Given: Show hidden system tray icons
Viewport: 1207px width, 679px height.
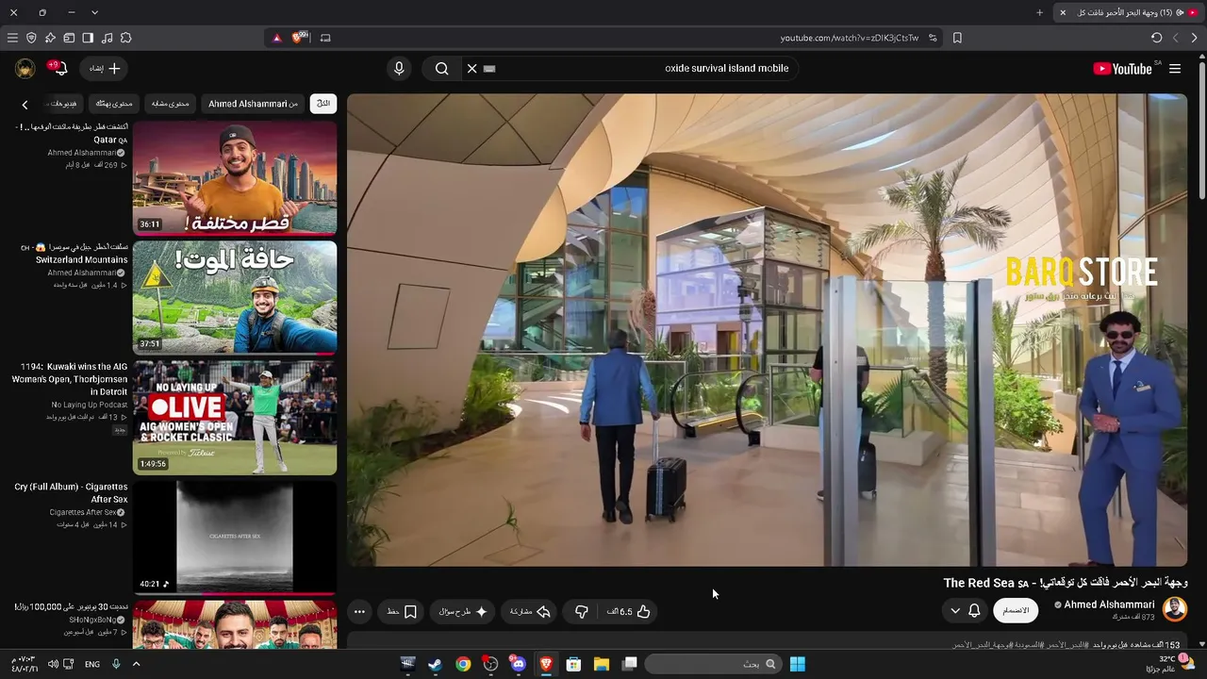Looking at the screenshot, I should pyautogui.click(x=136, y=664).
